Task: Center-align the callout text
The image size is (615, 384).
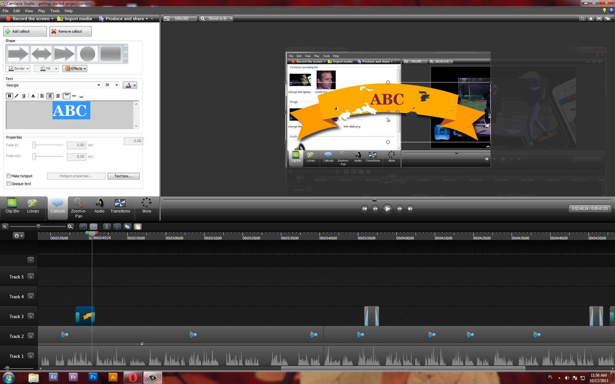Action: coord(50,96)
